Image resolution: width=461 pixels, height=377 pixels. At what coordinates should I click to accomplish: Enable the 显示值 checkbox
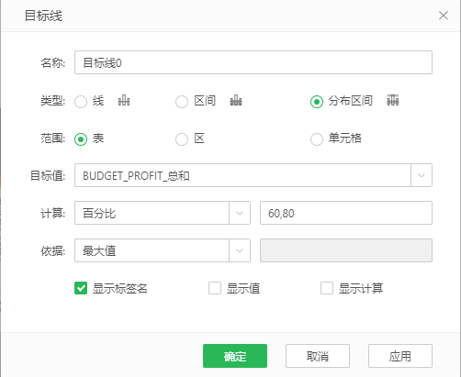[x=215, y=288]
